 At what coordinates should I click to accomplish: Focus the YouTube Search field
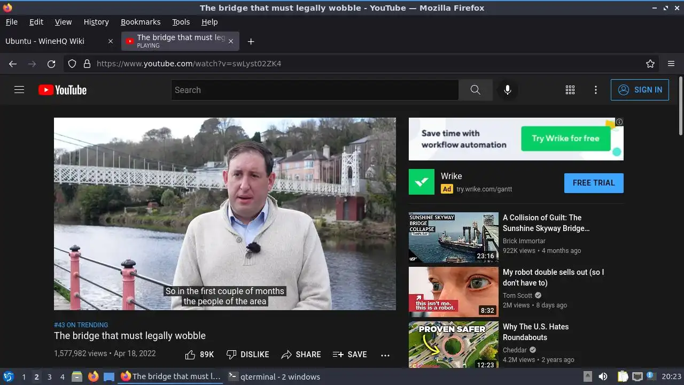[x=315, y=90]
